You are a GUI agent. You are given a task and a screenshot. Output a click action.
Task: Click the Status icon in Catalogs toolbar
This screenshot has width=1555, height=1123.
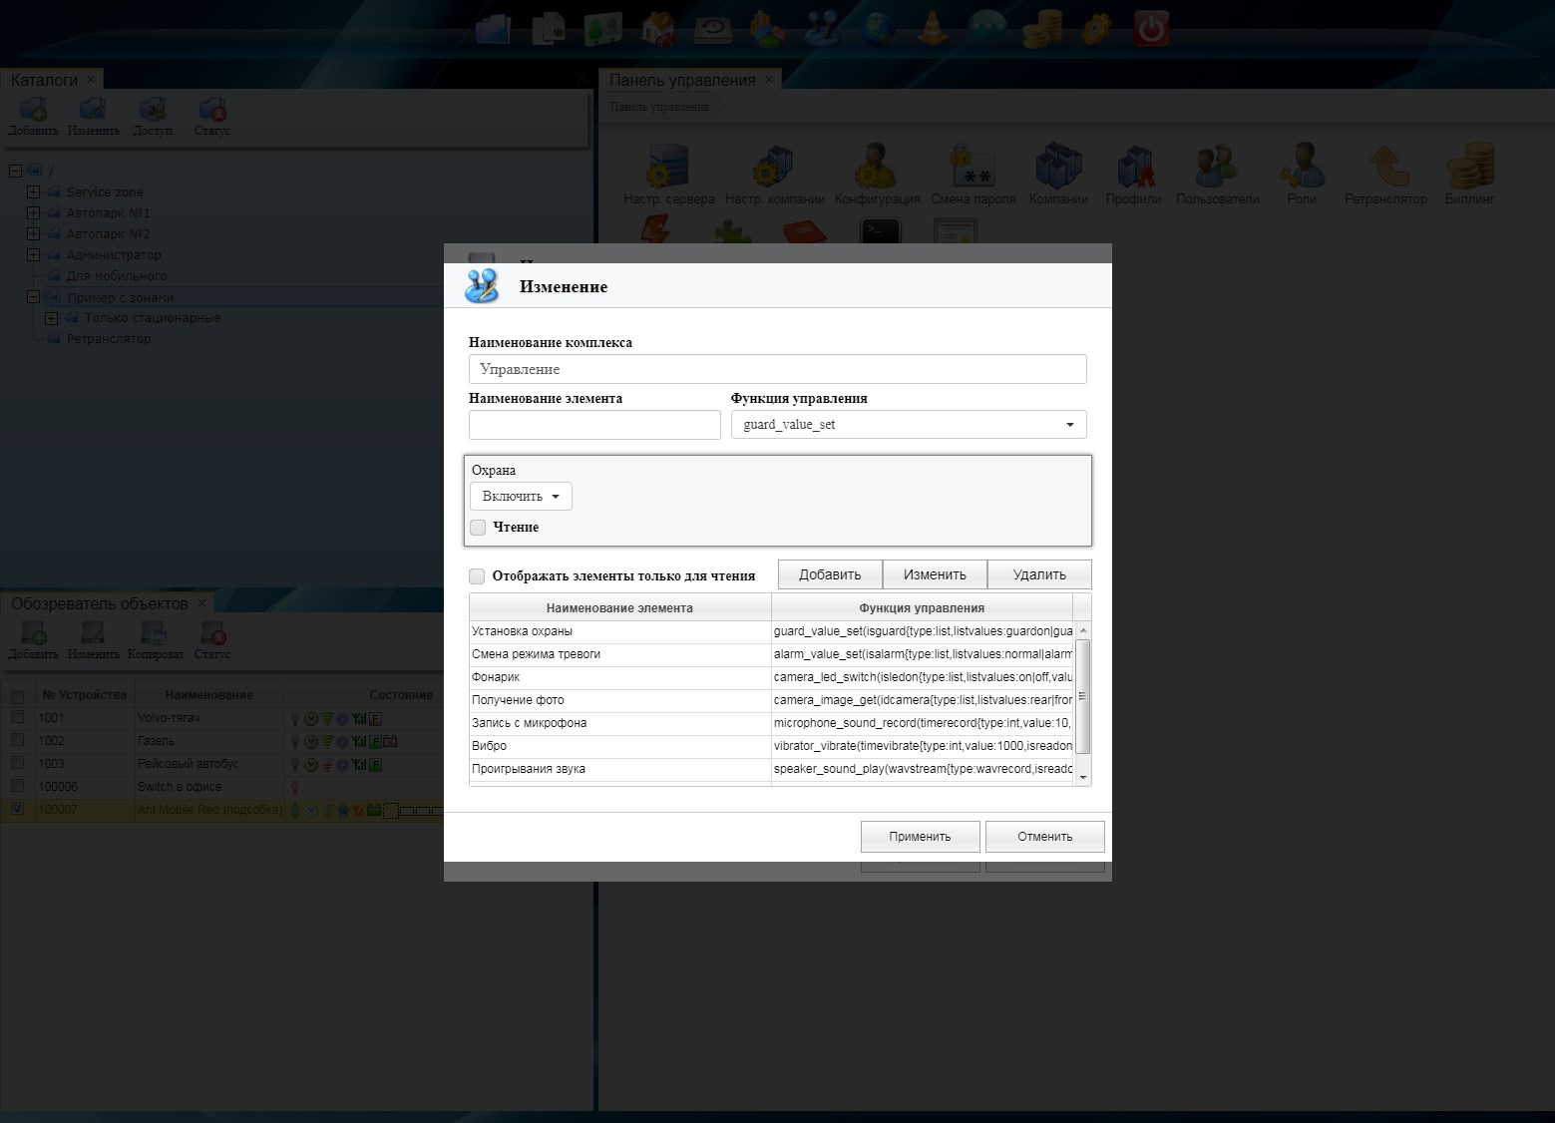211,115
